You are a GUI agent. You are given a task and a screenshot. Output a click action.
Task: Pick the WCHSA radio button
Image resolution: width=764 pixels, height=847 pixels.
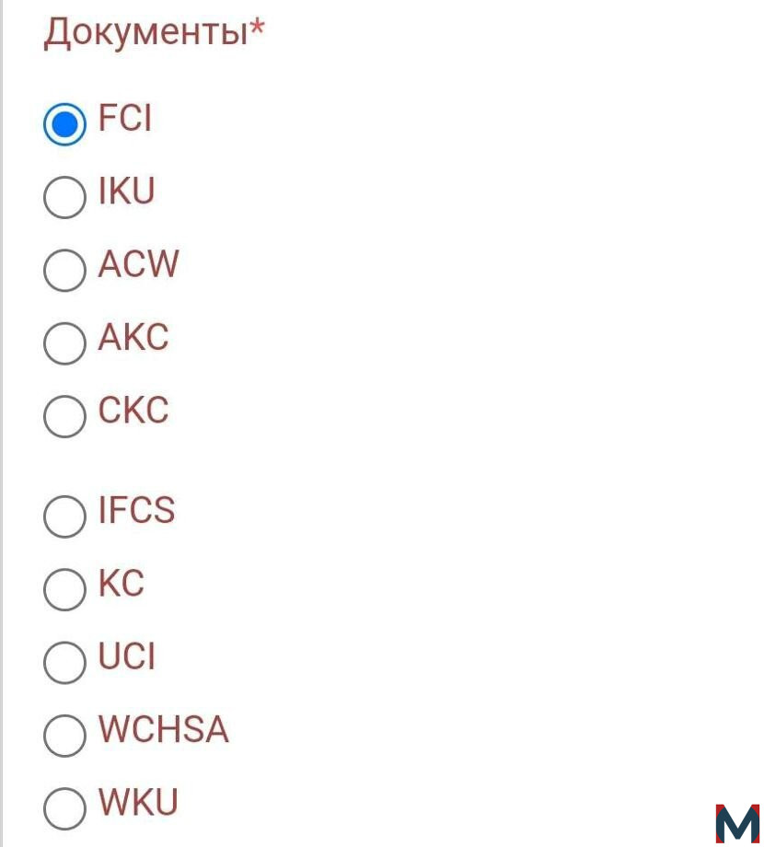64,736
